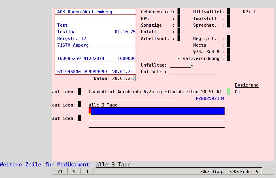Image resolution: width=276 pixels, height=178 pixels.
Task: Open the Datum date picker arrow
Action: point(134,78)
